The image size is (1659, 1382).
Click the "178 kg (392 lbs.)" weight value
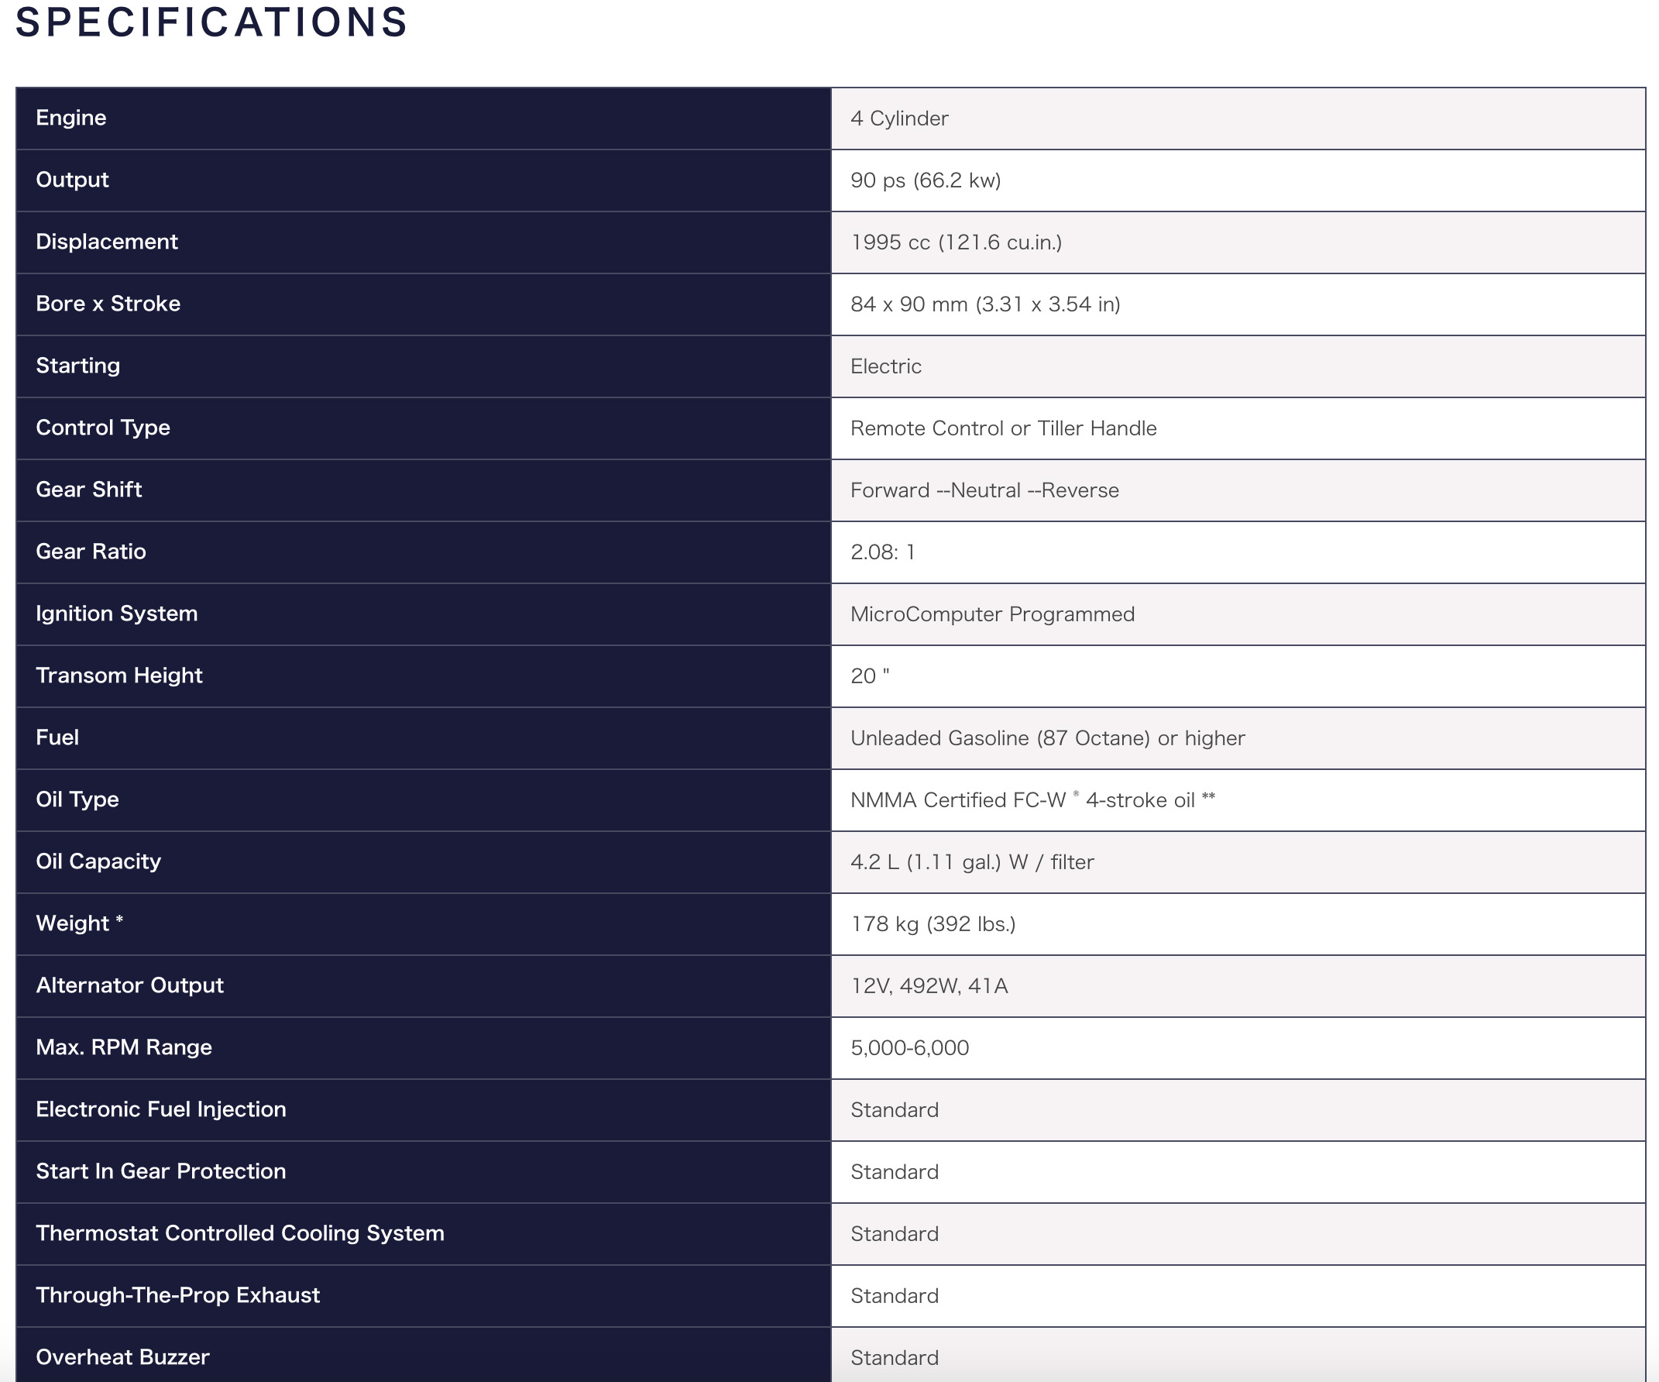click(933, 923)
